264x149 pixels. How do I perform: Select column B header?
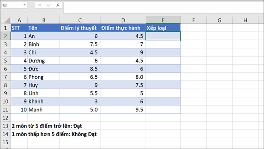(x=44, y=21)
